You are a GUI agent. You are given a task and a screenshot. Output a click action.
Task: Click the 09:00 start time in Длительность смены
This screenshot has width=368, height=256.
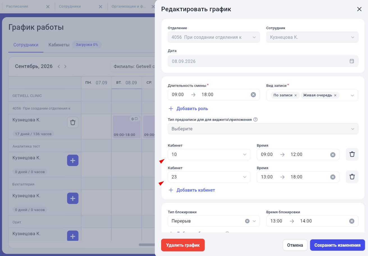(178, 95)
